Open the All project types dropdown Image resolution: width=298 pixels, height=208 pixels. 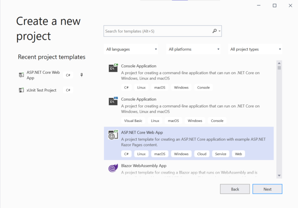(255, 49)
